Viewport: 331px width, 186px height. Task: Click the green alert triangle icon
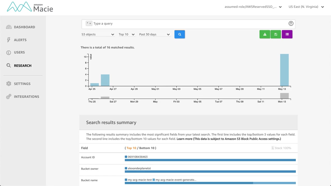point(265,34)
